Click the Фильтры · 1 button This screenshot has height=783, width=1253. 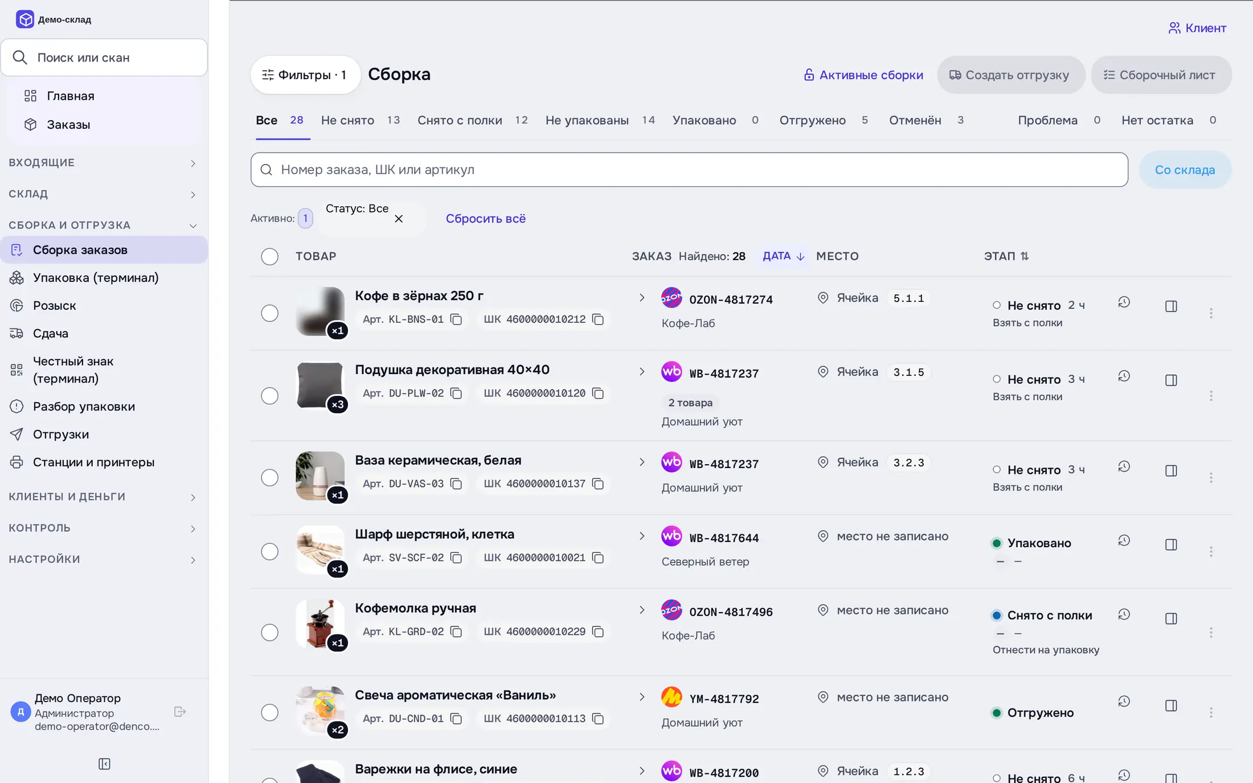click(305, 75)
